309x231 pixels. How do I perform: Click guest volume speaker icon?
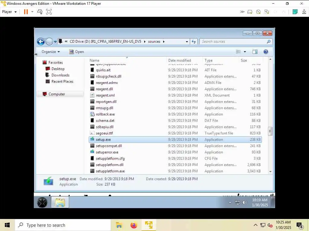(244, 202)
